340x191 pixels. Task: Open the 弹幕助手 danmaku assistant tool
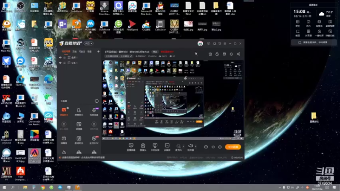click(64, 112)
